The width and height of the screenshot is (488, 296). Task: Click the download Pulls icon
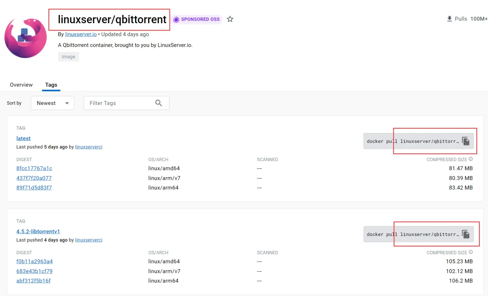pyautogui.click(x=449, y=19)
